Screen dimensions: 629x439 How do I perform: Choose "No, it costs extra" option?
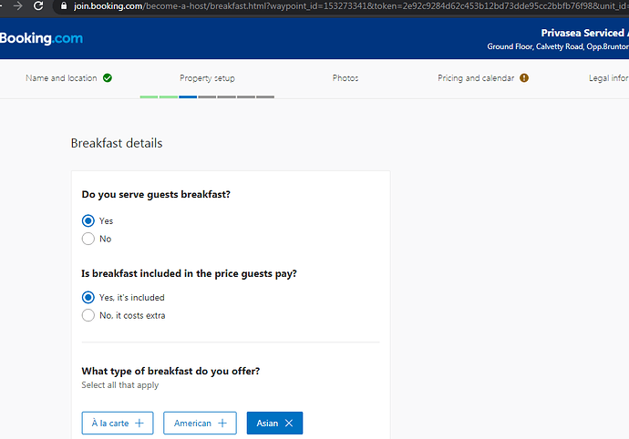pyautogui.click(x=88, y=315)
